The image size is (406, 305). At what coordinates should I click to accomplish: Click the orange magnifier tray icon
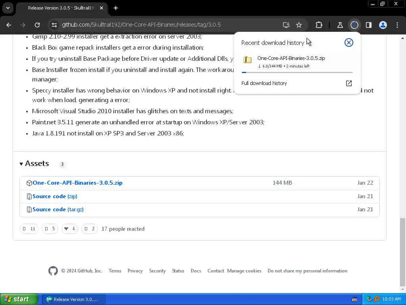377,299
